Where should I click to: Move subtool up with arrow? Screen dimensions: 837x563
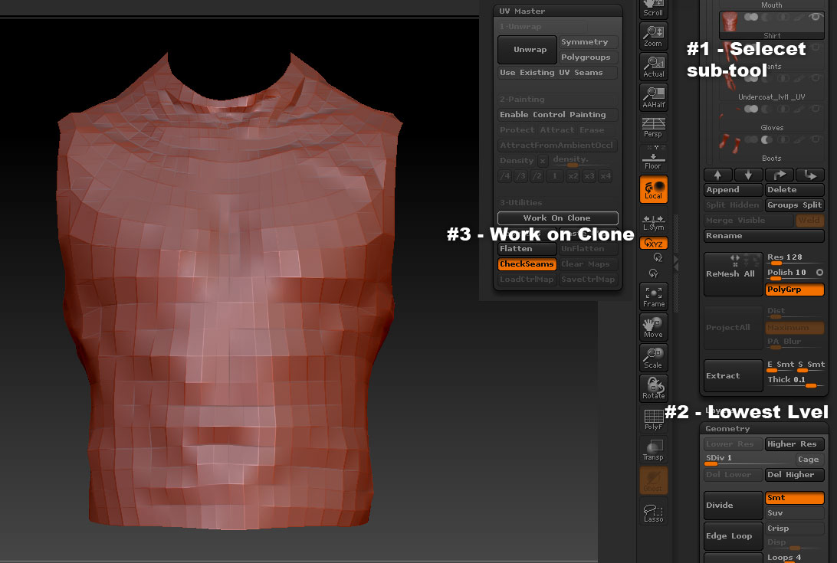(718, 175)
